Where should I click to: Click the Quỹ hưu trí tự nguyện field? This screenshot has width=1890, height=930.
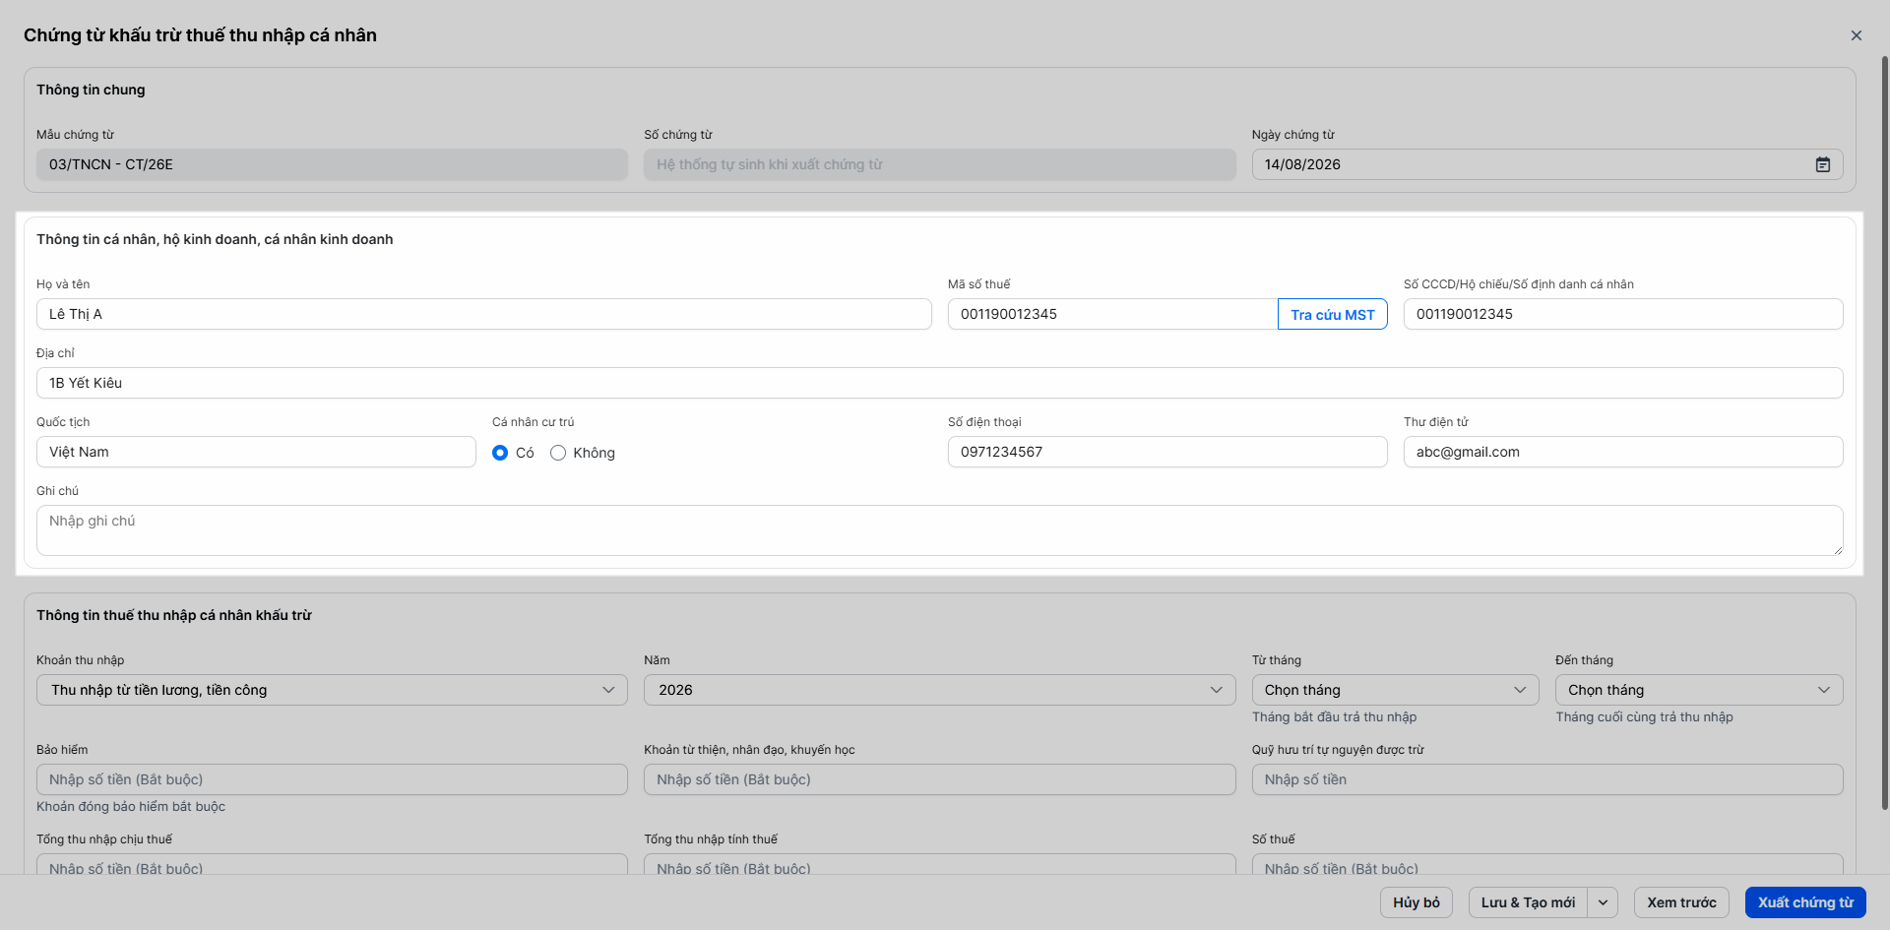[1547, 779]
